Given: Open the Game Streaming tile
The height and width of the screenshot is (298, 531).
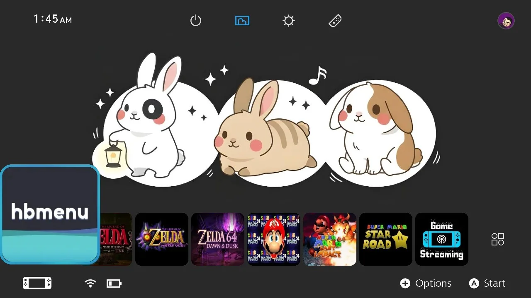Looking at the screenshot, I should pos(442,239).
